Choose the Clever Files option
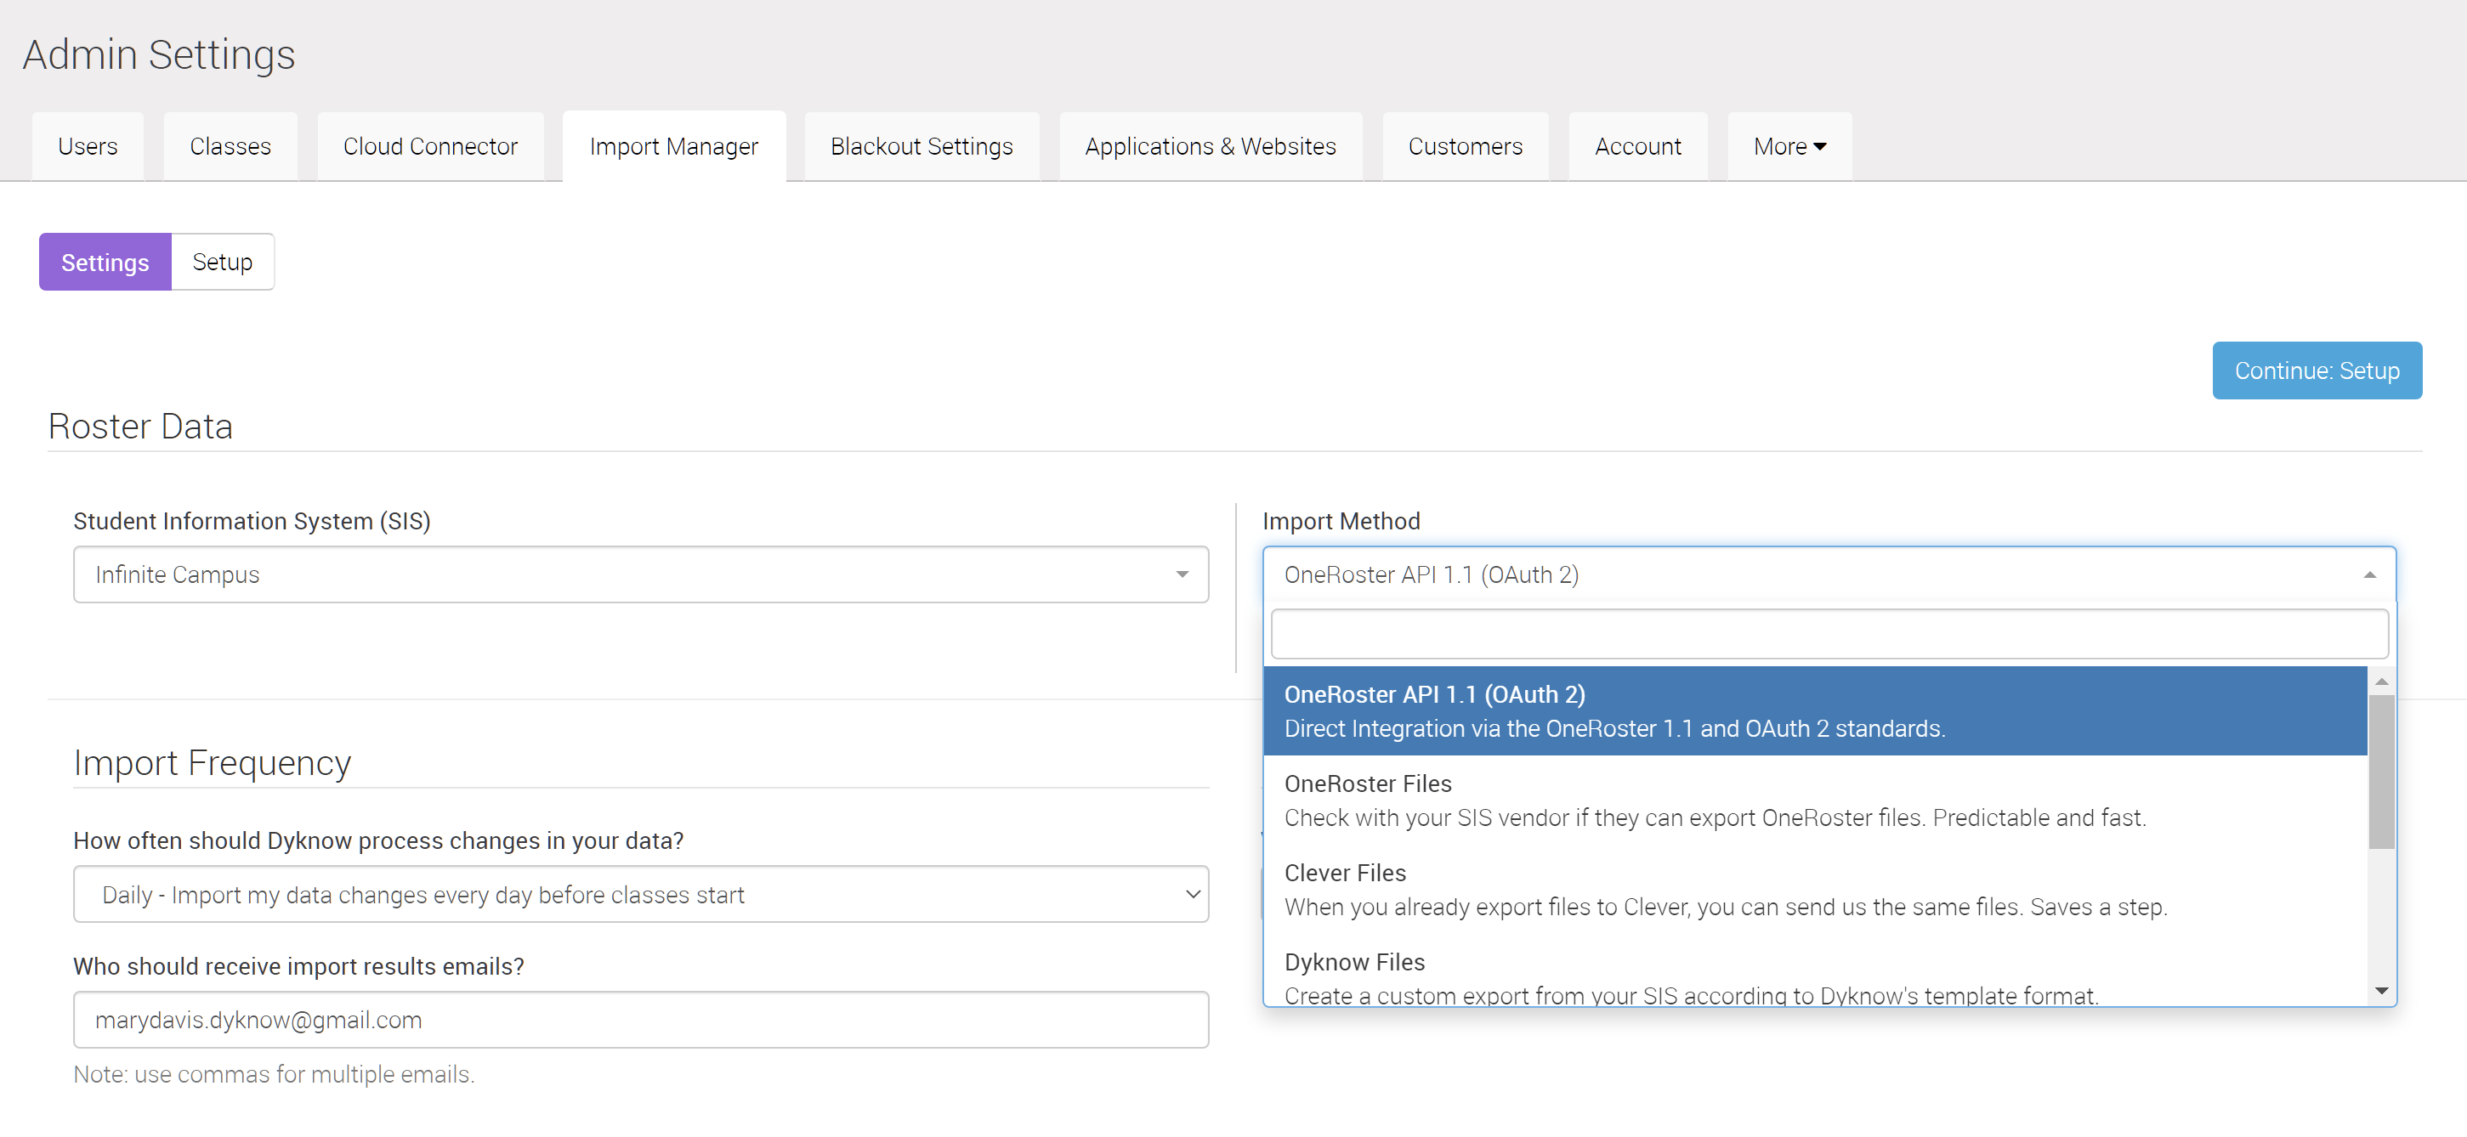This screenshot has width=2467, height=1137. (x=1815, y=889)
